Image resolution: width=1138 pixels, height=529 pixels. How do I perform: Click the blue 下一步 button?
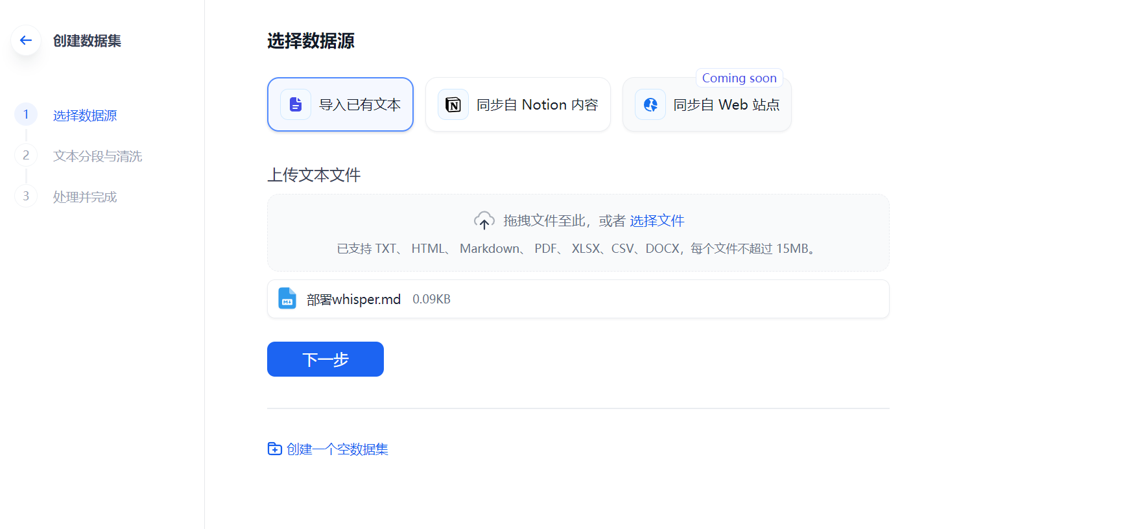coord(326,359)
